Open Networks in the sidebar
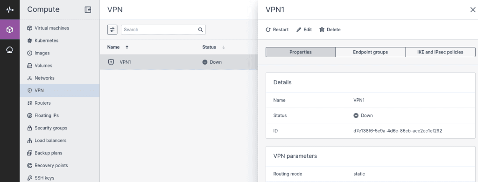Screen dimensions: 478x182 coord(59,78)
